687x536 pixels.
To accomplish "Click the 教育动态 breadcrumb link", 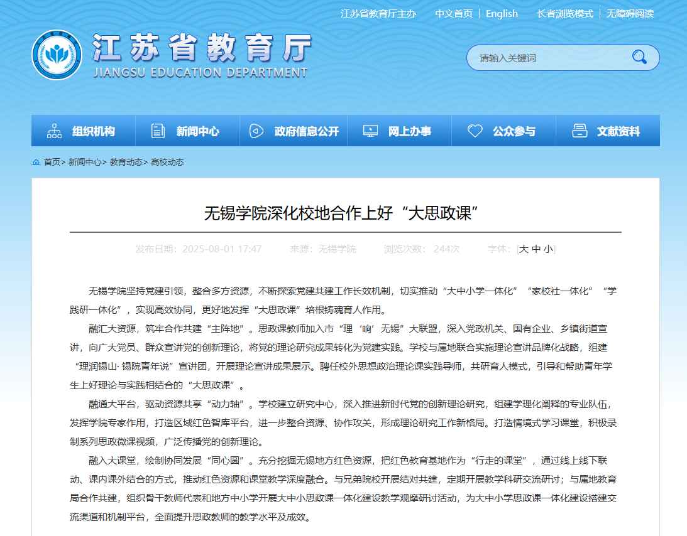I will [x=126, y=162].
